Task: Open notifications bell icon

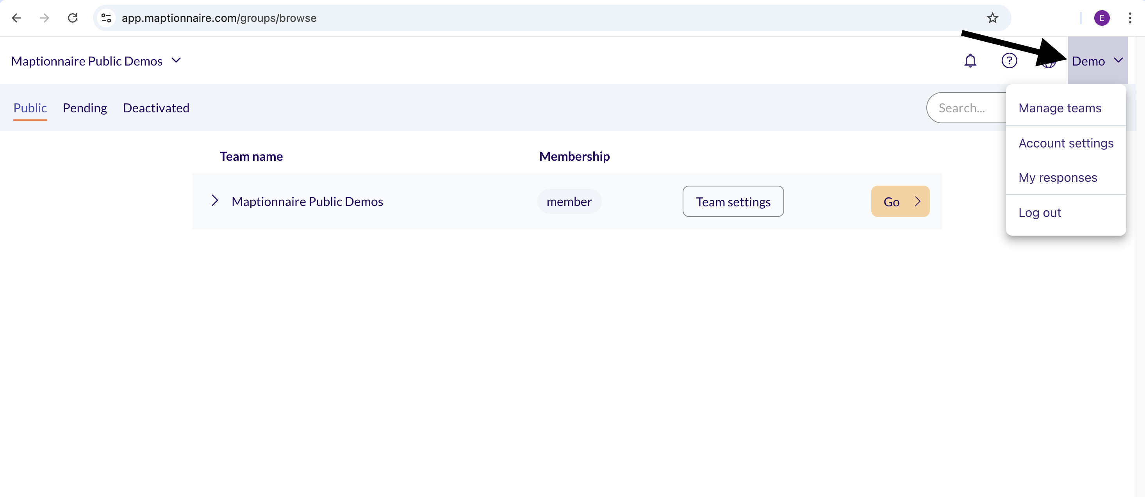Action: coord(970,60)
